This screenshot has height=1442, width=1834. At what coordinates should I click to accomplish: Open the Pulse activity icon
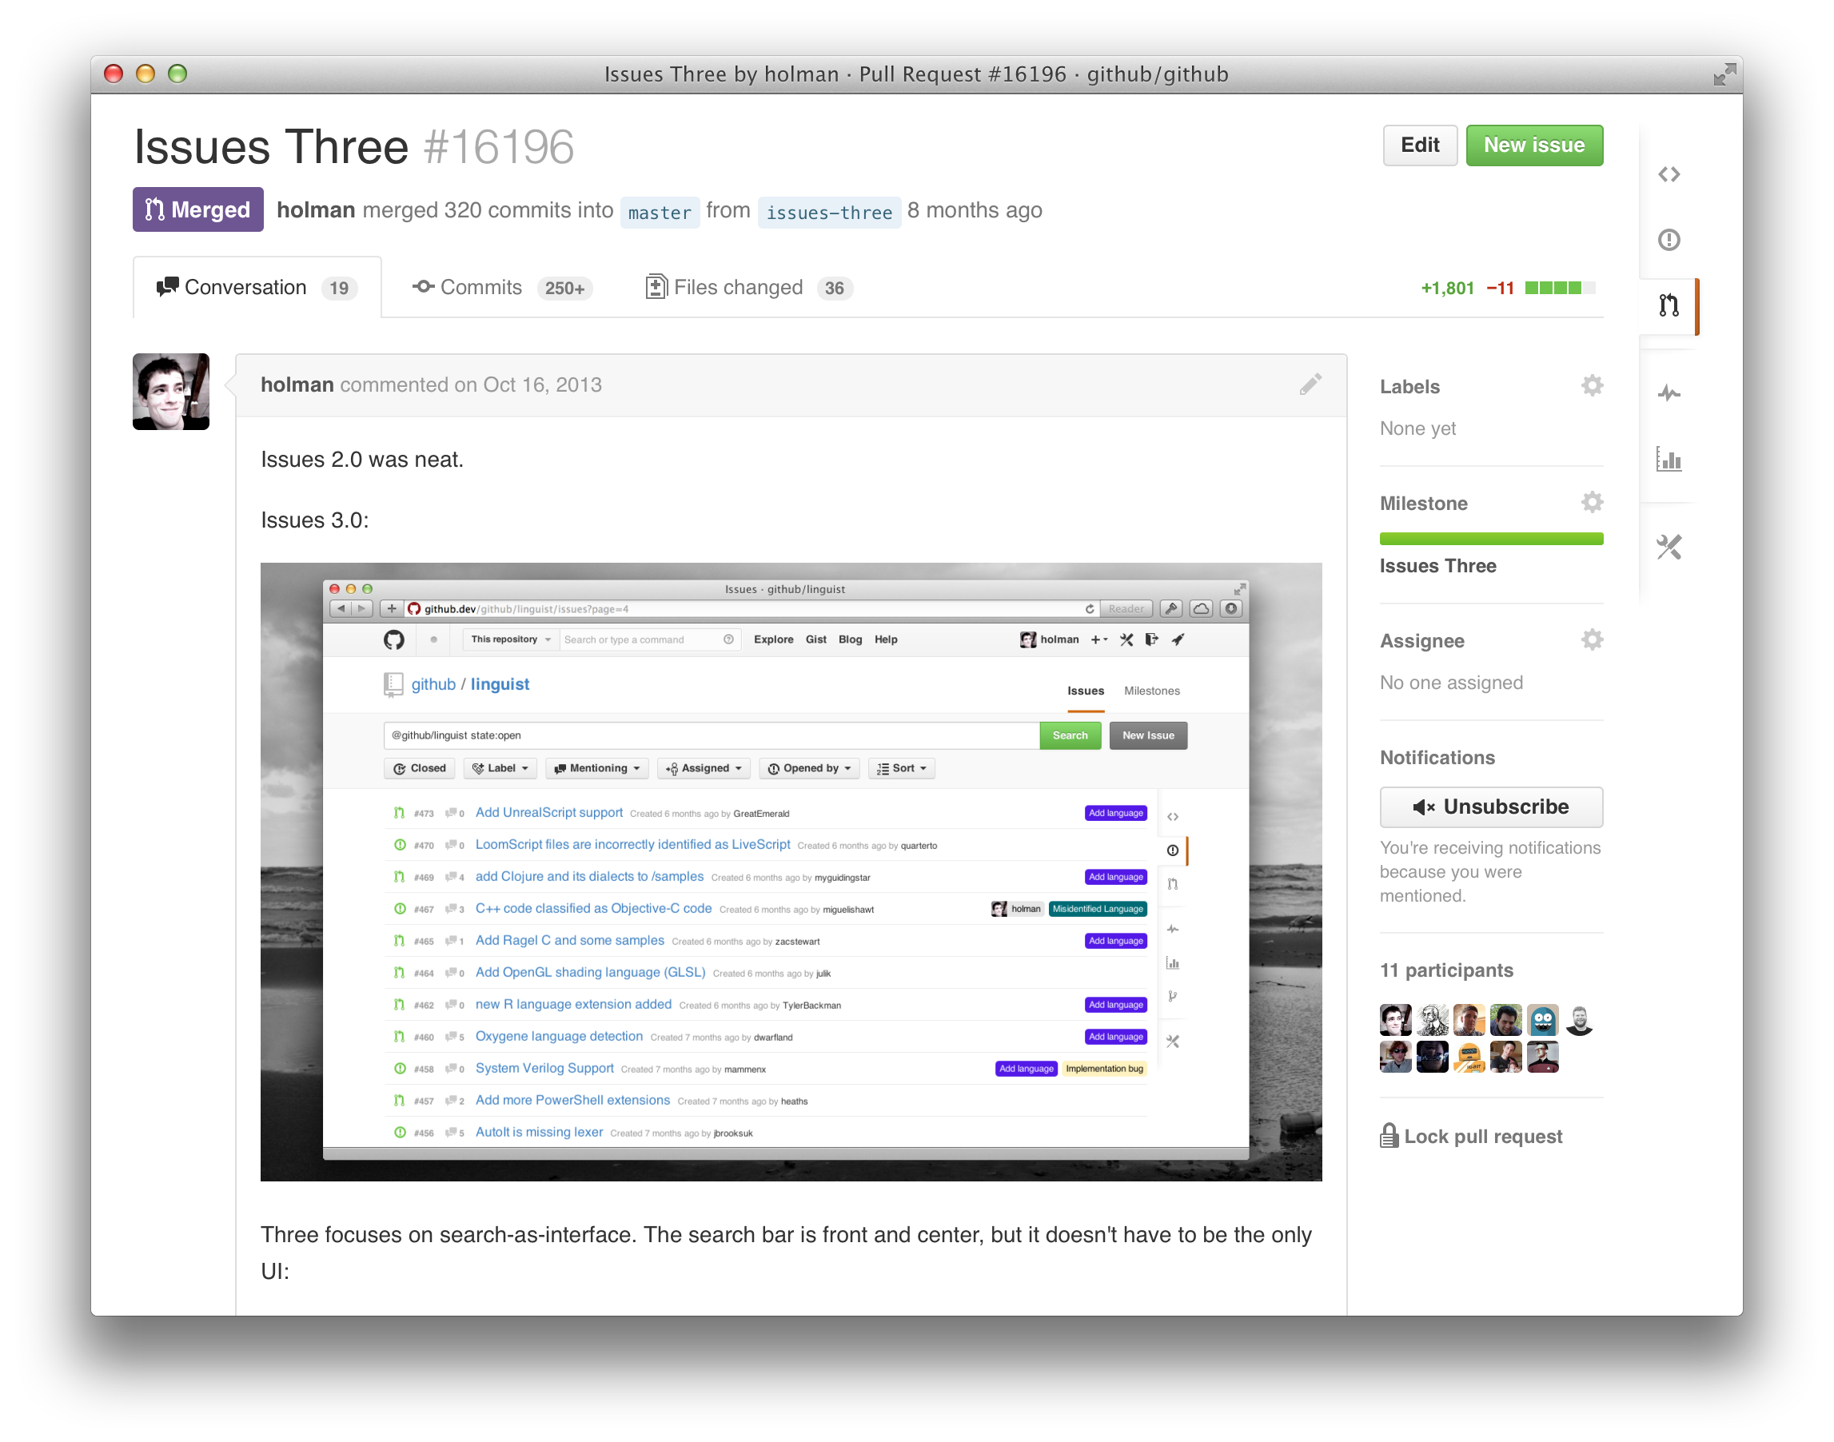(x=1669, y=393)
